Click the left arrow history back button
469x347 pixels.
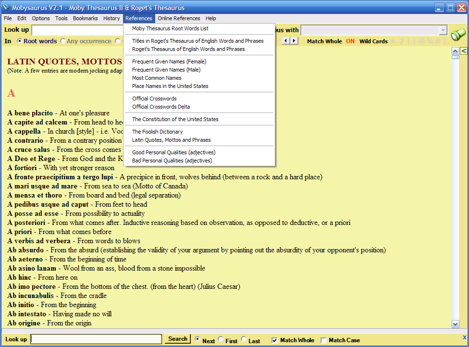click(286, 41)
